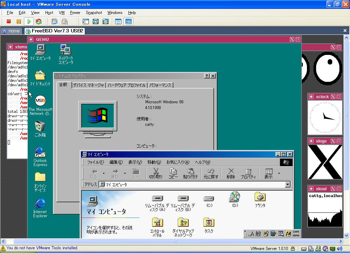Screen dimensions: 350x253
Task: Open Network Computer desktop icon
Action: coord(66,54)
